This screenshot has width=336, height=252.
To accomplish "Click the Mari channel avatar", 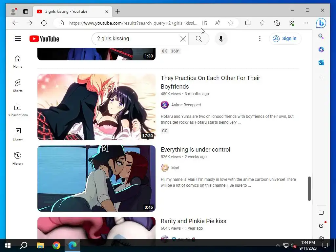I will [165, 168].
